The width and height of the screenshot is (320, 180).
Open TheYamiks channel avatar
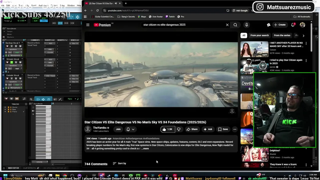[x=88, y=129]
